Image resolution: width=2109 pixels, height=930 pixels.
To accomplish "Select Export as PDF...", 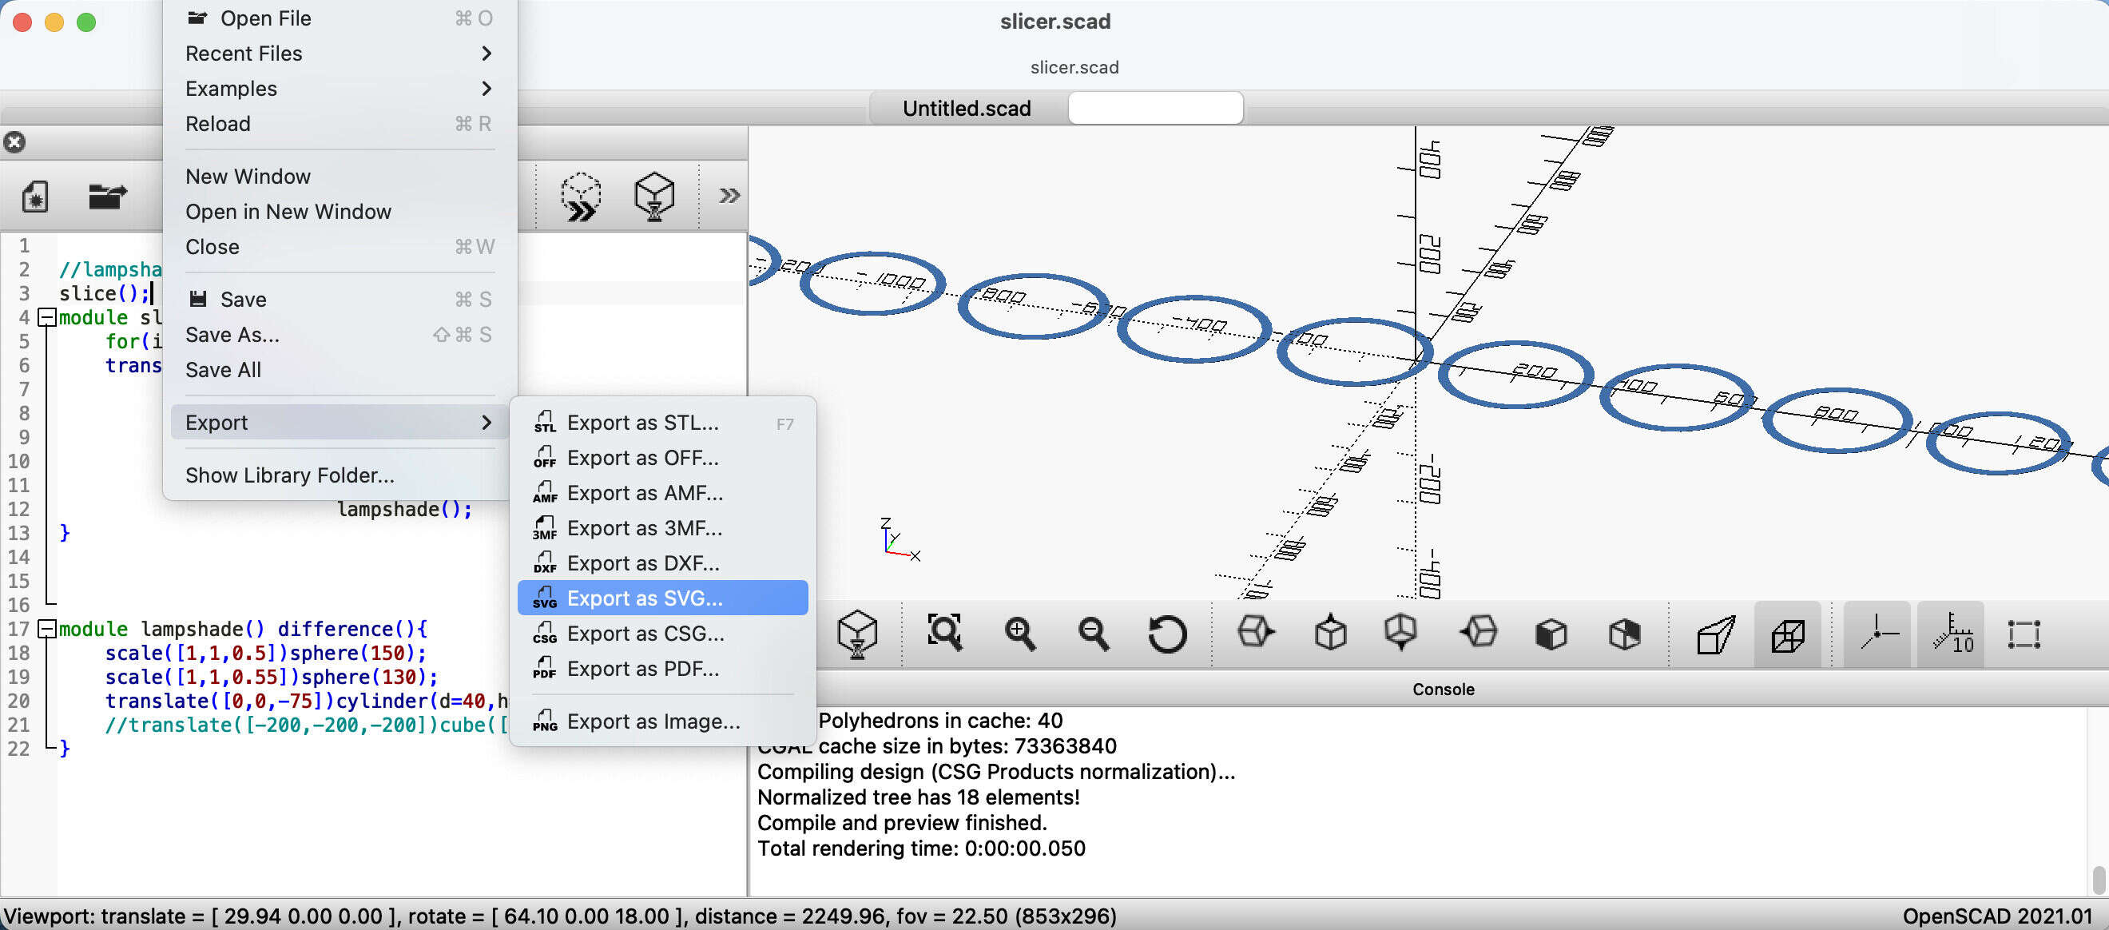I will coord(662,668).
